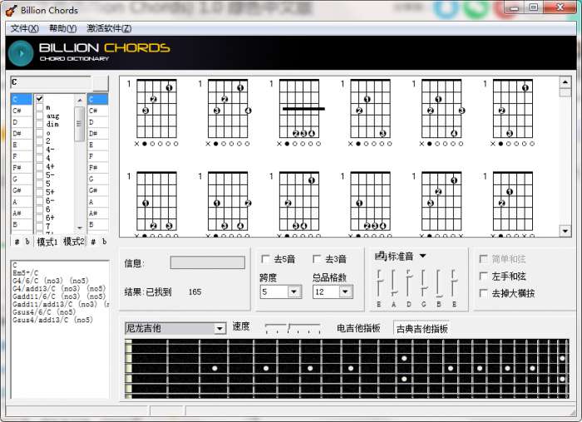Open the 总品格数 dropdown showing 12

[x=345, y=292]
